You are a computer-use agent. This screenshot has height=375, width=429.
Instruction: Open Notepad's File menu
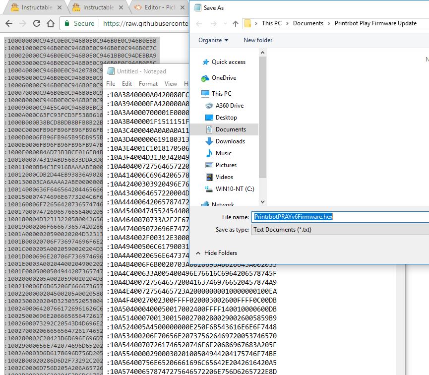pyautogui.click(x=111, y=84)
